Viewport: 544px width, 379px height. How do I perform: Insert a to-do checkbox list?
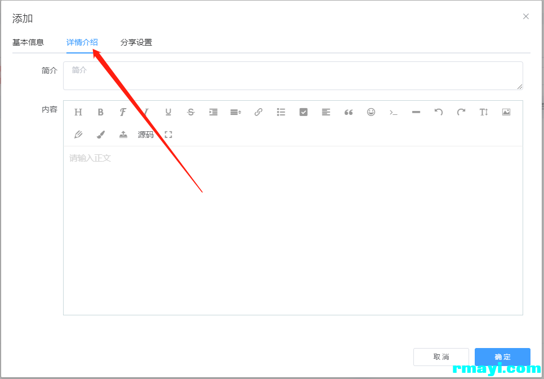click(x=304, y=112)
